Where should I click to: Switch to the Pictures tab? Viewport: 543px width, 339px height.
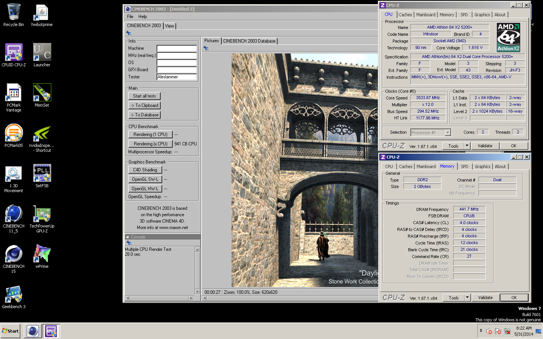pos(212,41)
